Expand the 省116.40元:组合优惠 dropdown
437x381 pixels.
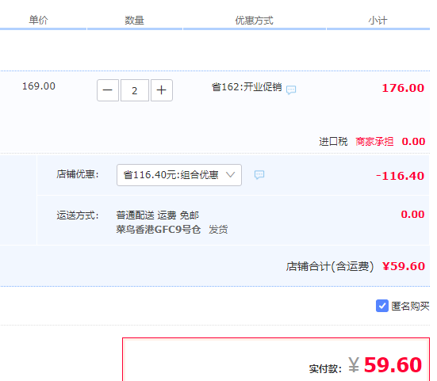[x=179, y=175]
